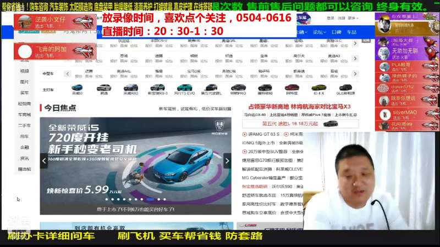Open the 车品 tab in the navigation bar
This screenshot has width=440, height=247.
351,32
